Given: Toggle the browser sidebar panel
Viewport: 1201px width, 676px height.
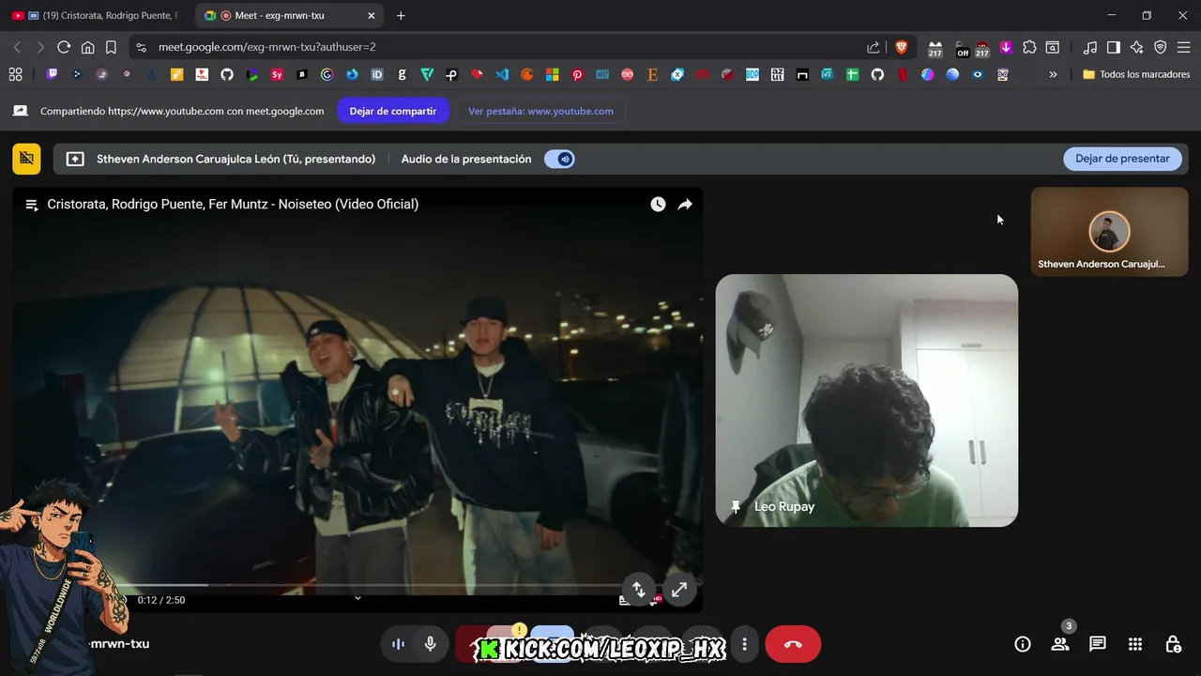Looking at the screenshot, I should tap(1113, 47).
